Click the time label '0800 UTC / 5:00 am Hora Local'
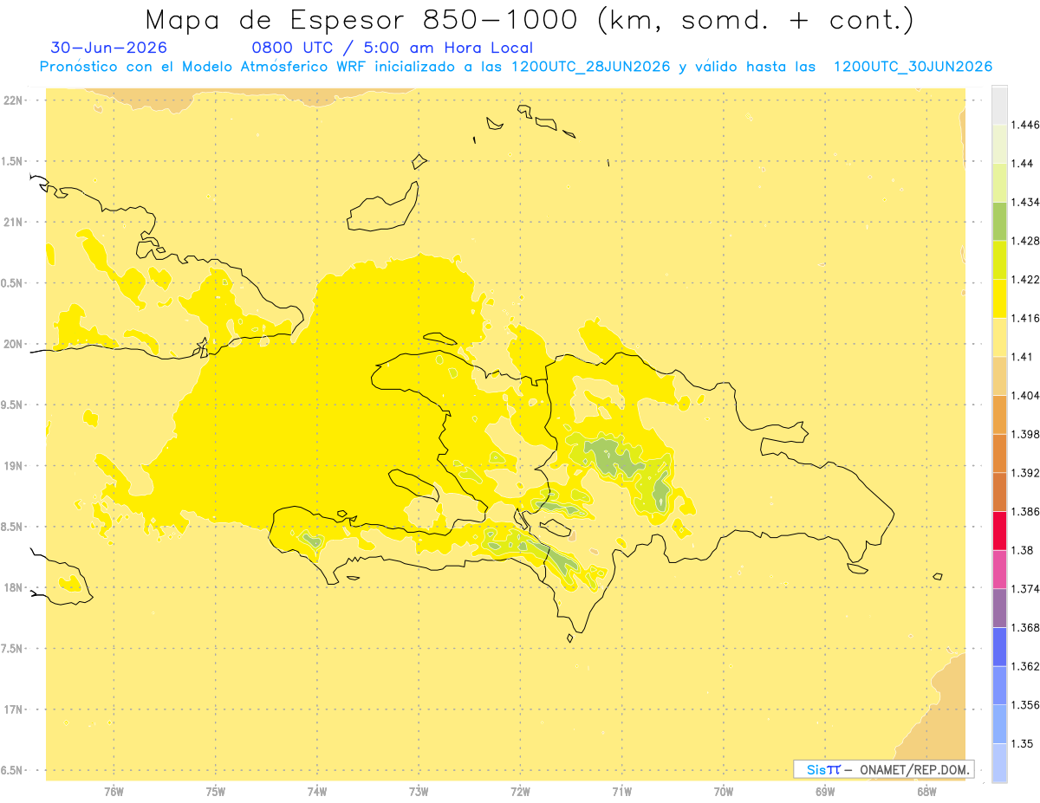This screenshot has height=803, width=1040. click(393, 49)
